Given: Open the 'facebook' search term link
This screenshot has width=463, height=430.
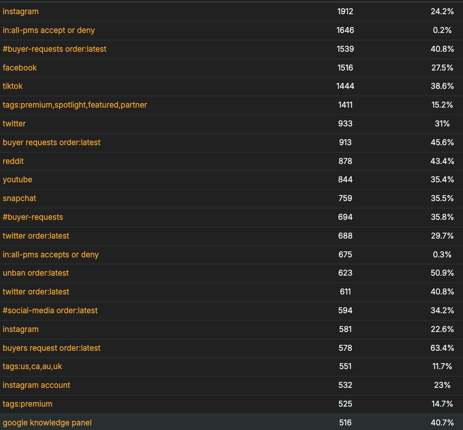Looking at the screenshot, I should point(20,68).
